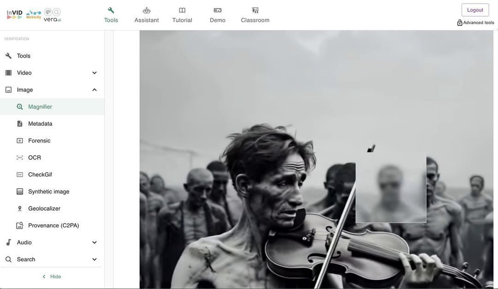Switch to the Assistant tab
Screen dimensions: 498x289
tap(147, 15)
